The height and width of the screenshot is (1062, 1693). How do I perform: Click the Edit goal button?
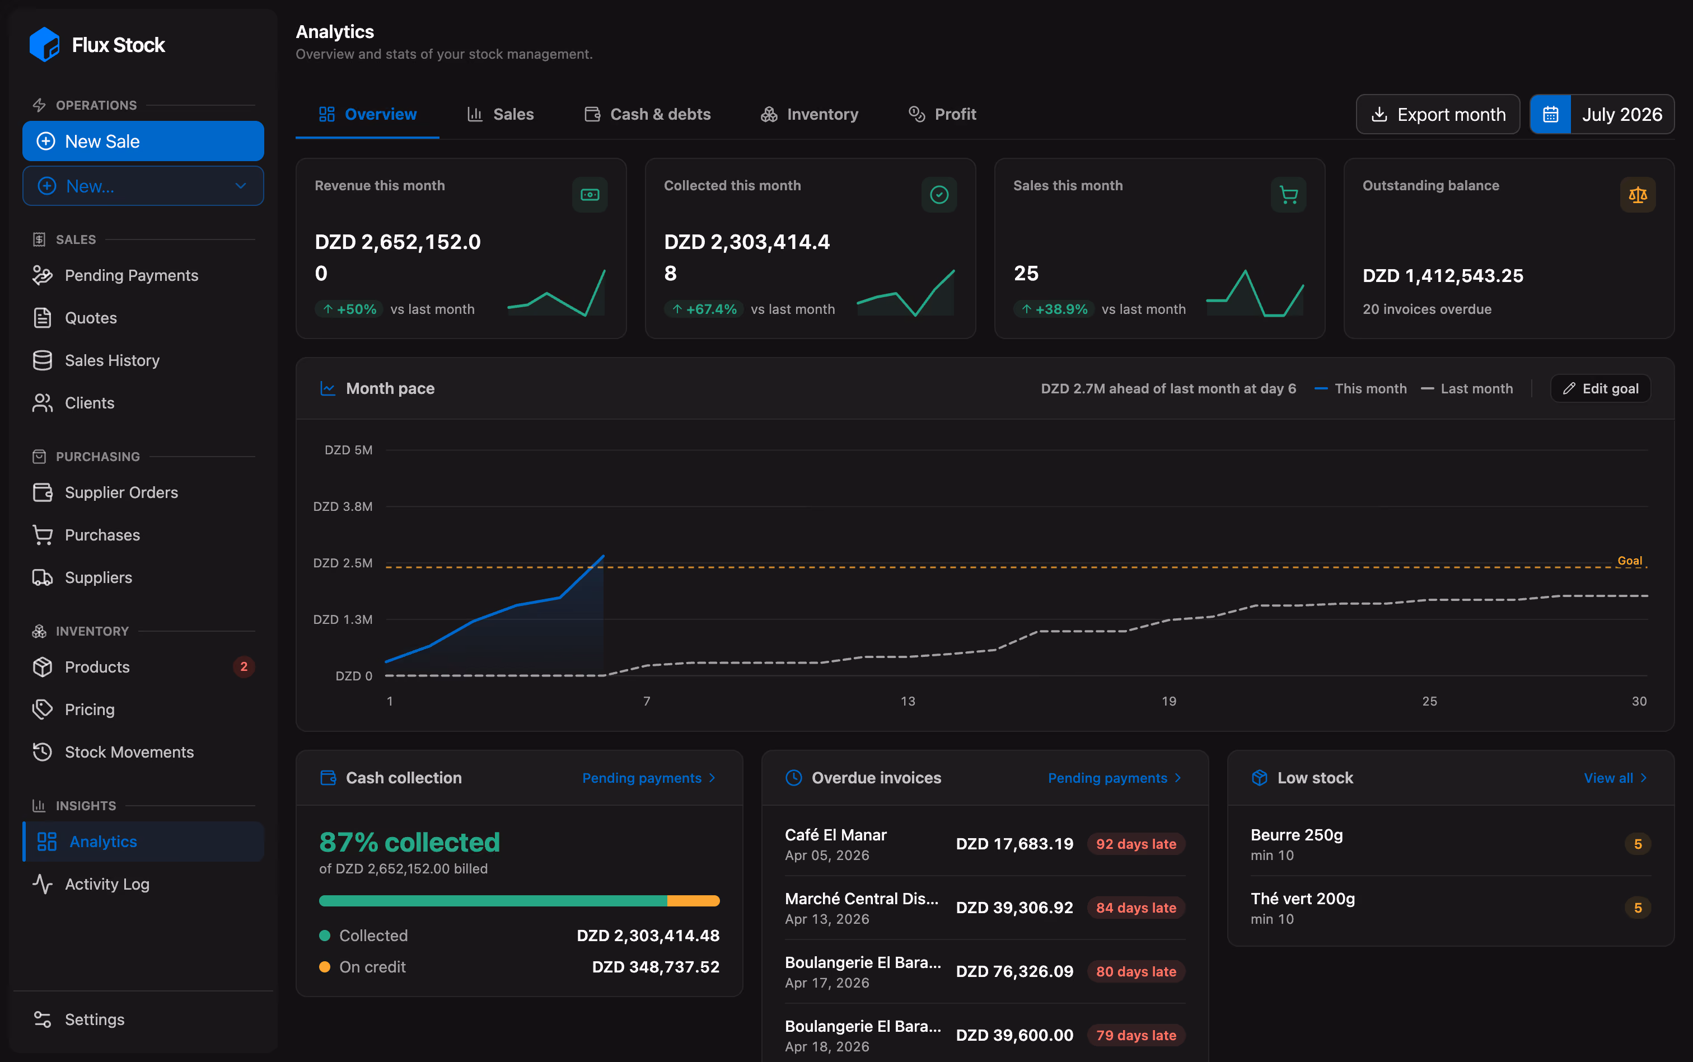[1600, 388]
